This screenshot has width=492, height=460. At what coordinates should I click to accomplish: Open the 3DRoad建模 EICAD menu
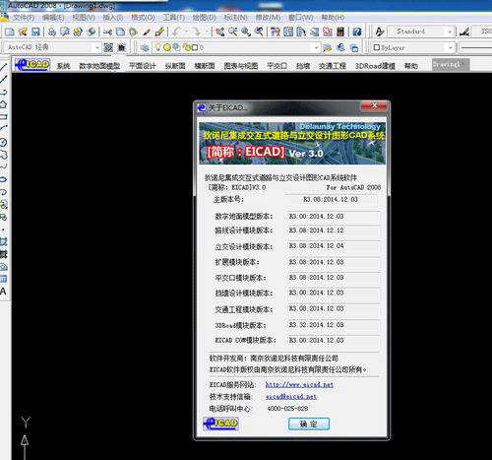click(375, 66)
